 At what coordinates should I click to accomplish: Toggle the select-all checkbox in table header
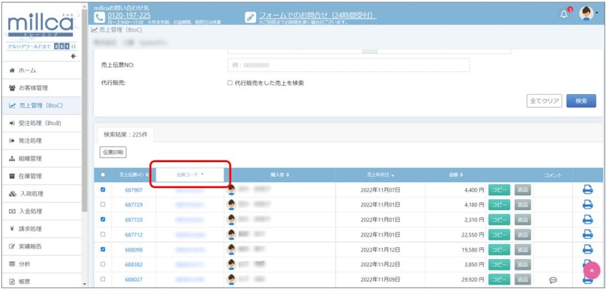[103, 175]
